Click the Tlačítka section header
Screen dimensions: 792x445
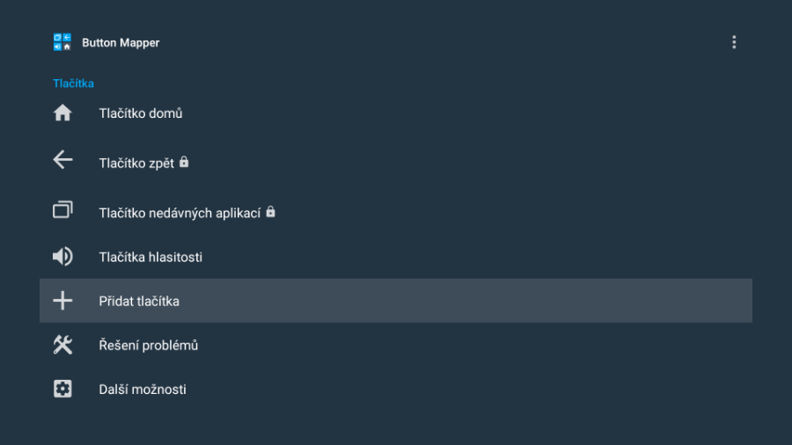73,84
